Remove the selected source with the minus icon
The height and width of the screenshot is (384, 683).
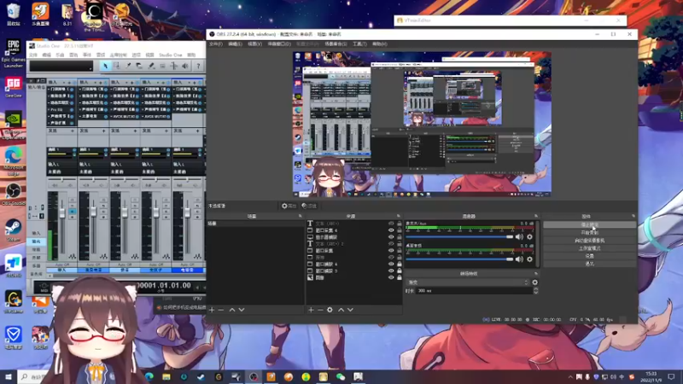point(320,310)
